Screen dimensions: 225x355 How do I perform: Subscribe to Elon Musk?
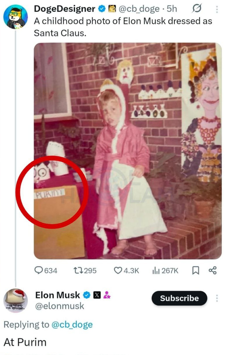(x=179, y=298)
